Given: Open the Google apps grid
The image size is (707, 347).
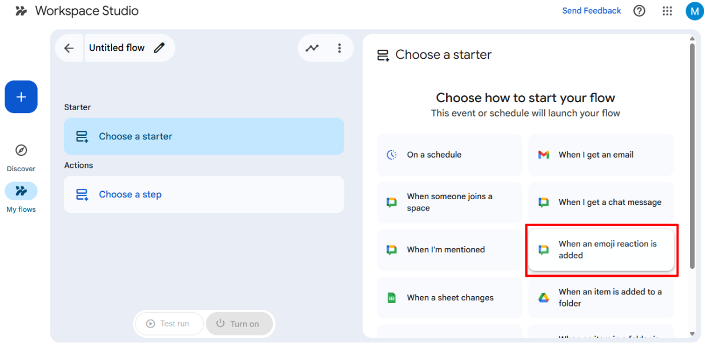Looking at the screenshot, I should click(x=667, y=11).
